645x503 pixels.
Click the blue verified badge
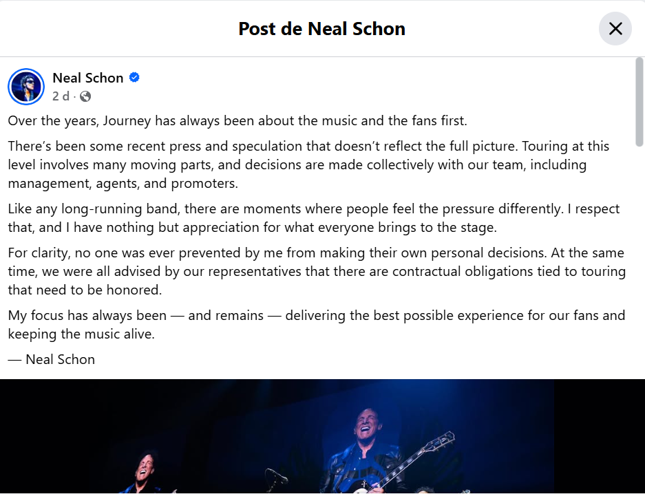(135, 78)
